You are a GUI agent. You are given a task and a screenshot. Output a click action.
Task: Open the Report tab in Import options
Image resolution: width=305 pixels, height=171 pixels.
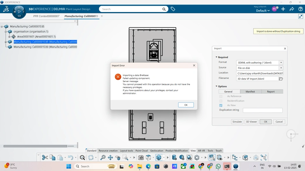tap(271, 92)
